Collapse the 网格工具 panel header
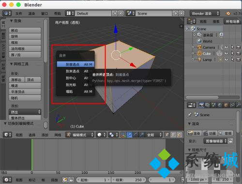Viewport: 242px width, 184px height. tap(19, 64)
